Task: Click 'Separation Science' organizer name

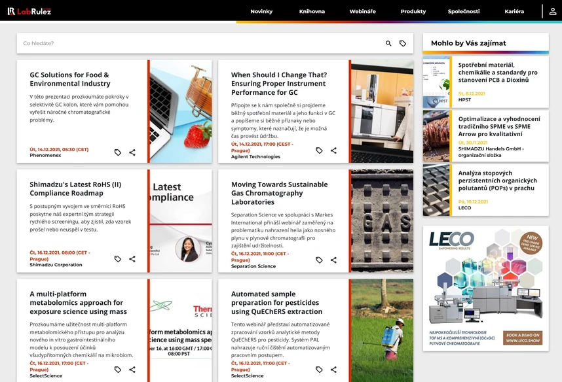Action: tap(253, 266)
